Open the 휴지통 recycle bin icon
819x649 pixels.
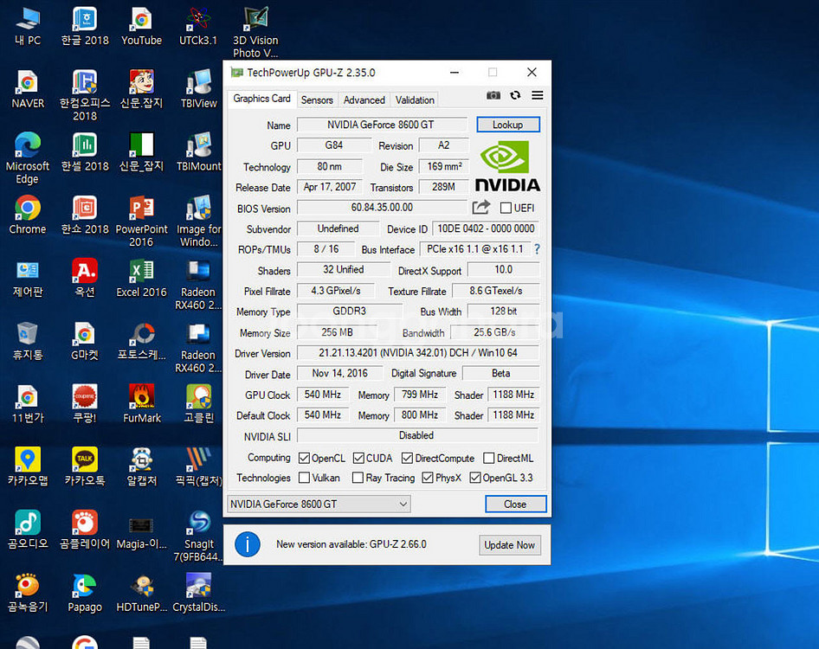28,341
